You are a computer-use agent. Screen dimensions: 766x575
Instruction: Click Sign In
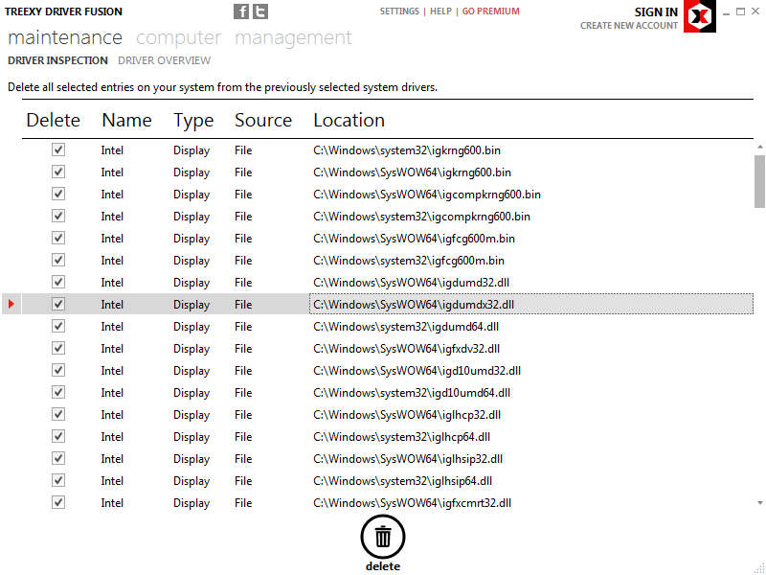coord(656,12)
